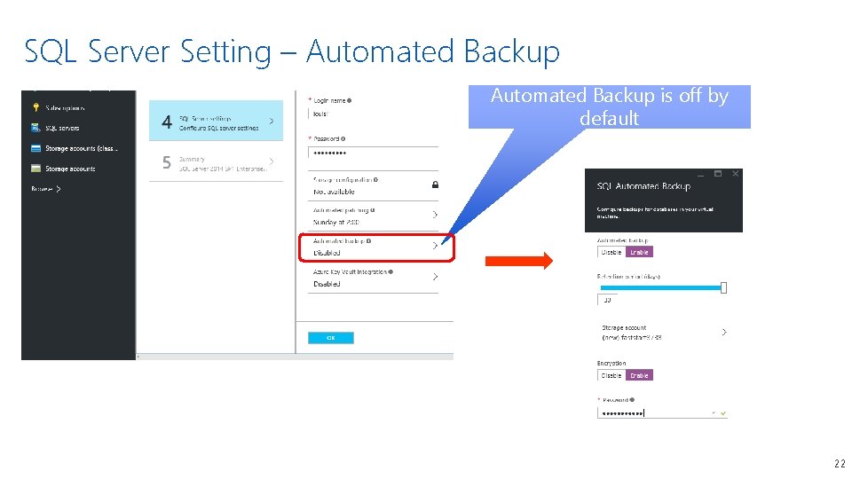The height and width of the screenshot is (479, 852).
Task: Click the info icon beside SQL settings Password label
Action: tap(343, 138)
